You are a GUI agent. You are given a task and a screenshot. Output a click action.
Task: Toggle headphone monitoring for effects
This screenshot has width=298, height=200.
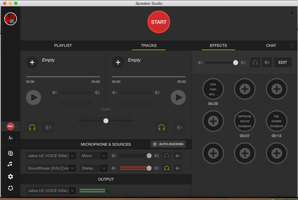tap(255, 62)
